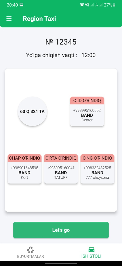Tap the battery indicator icon
The image size is (122, 266).
[114, 5]
